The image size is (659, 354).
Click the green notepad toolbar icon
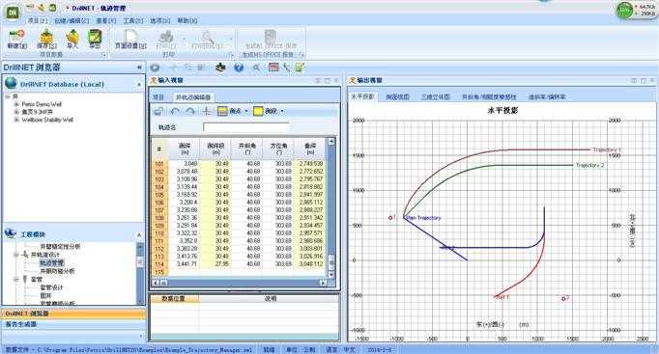pos(300,68)
